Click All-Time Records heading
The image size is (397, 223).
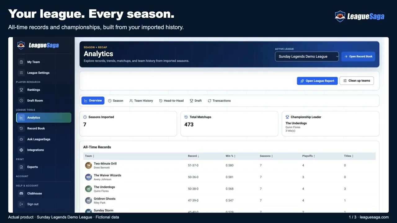click(x=97, y=147)
